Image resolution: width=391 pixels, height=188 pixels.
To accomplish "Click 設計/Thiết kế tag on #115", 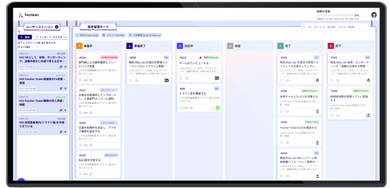I will (x=111, y=155).
